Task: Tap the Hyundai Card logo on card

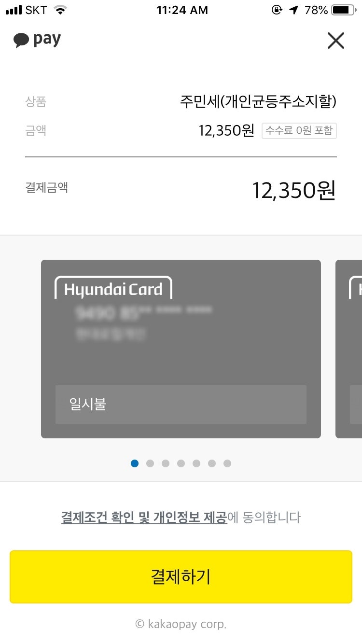Action: pyautogui.click(x=113, y=288)
